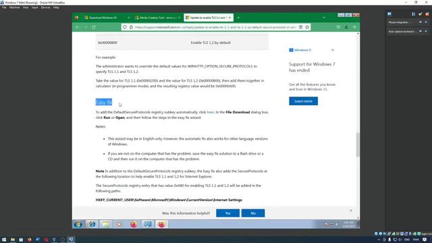This screenshot has width=432, height=243.
Task: Show hidden icons chevron in host tray
Action: [379, 240]
